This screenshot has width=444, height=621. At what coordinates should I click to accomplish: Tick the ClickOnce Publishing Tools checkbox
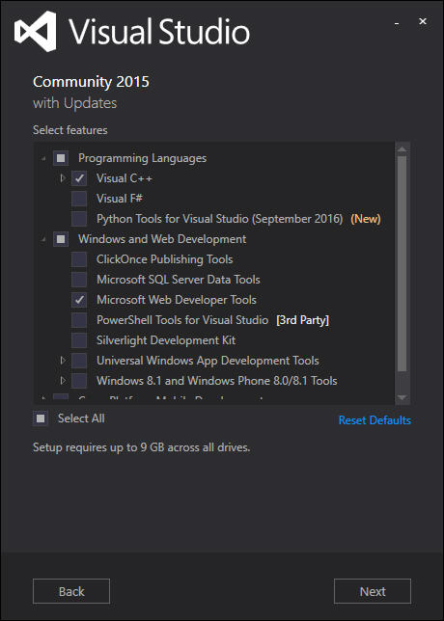pyautogui.click(x=79, y=259)
